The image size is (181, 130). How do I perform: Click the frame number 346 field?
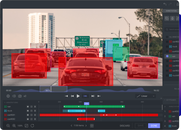tap(85, 96)
